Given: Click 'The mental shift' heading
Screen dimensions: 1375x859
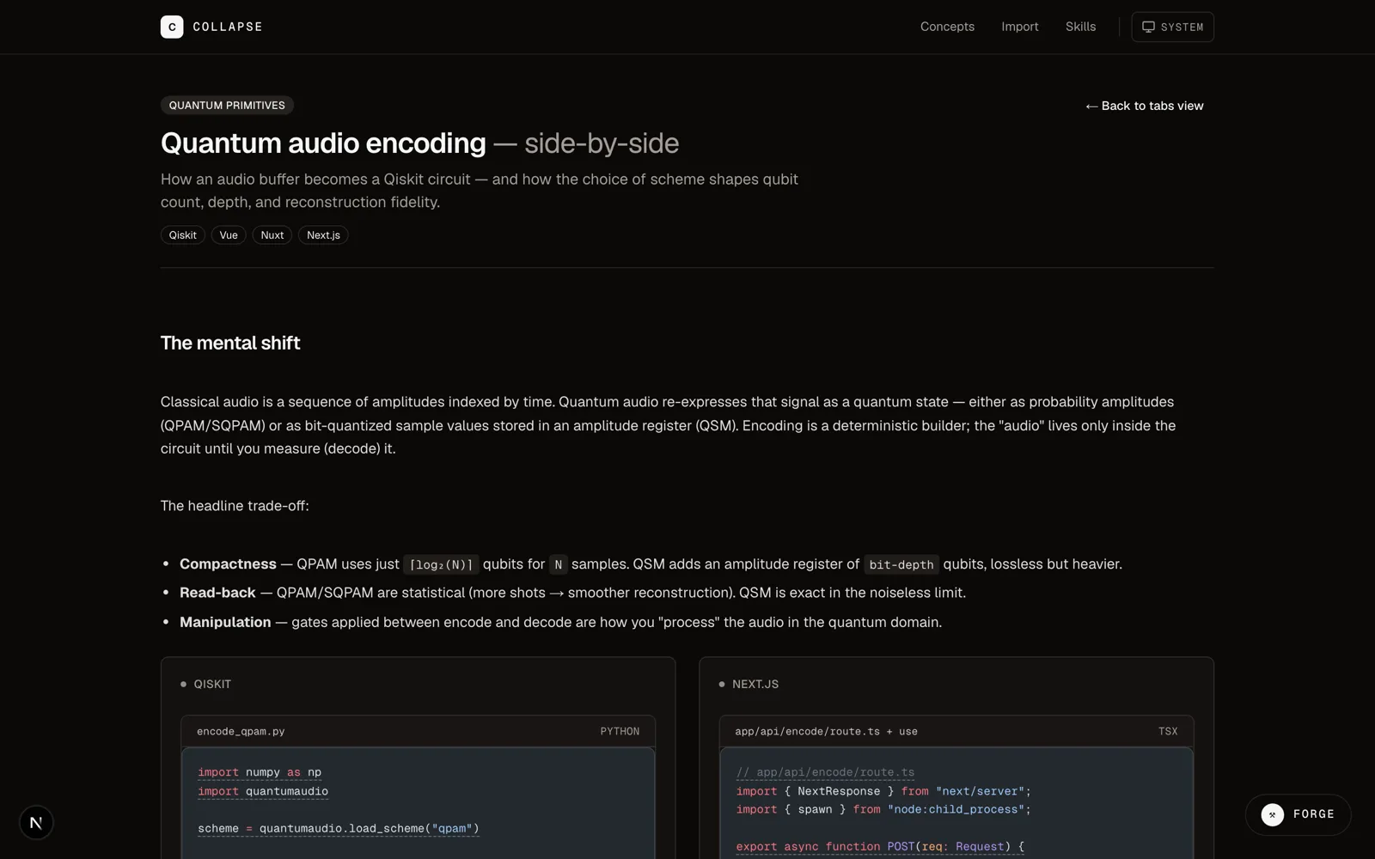Looking at the screenshot, I should pyautogui.click(x=230, y=343).
